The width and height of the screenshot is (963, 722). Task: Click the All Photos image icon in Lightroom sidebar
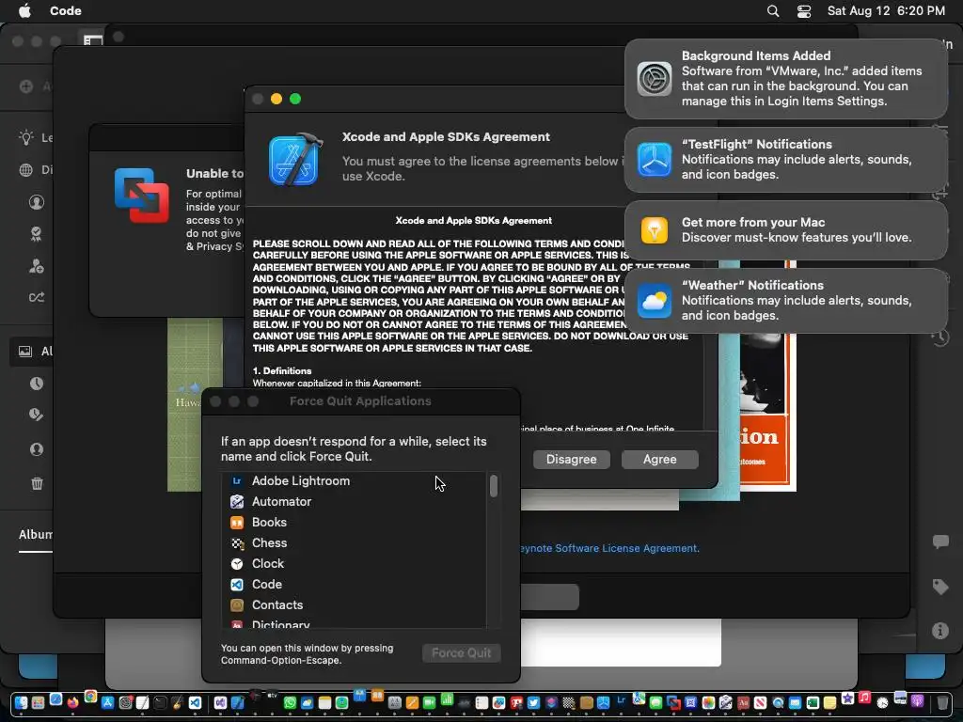pyautogui.click(x=25, y=352)
